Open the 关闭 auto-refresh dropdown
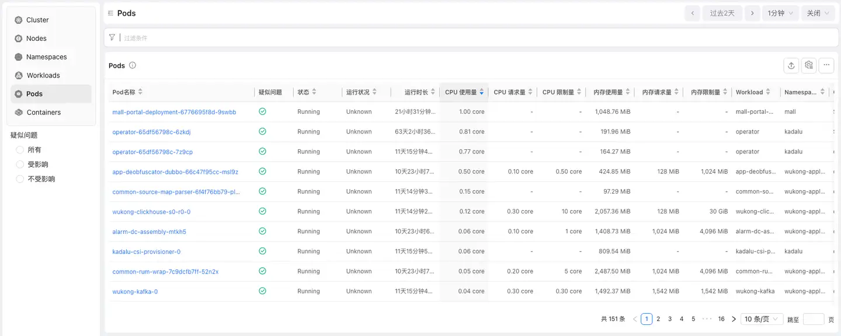Viewport: 841px width, 336px height. 819,13
